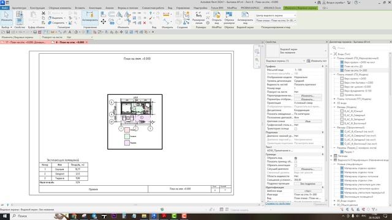The image size is (392, 220).
Task: Open Windows Start menu
Action: click(5, 216)
